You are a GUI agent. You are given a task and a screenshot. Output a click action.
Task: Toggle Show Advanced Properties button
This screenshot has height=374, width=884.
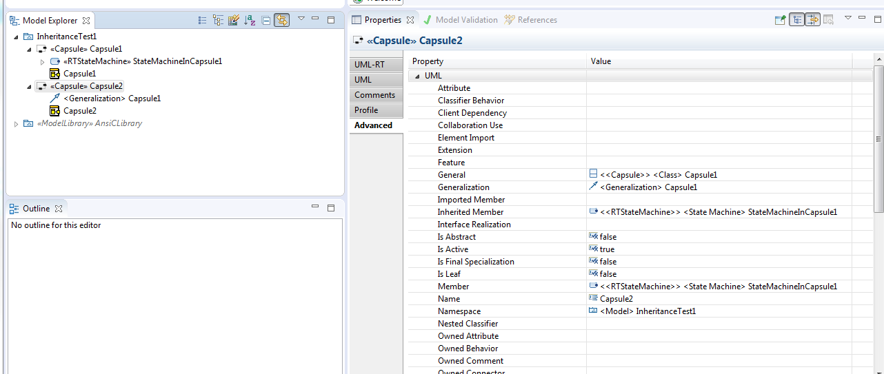812,20
